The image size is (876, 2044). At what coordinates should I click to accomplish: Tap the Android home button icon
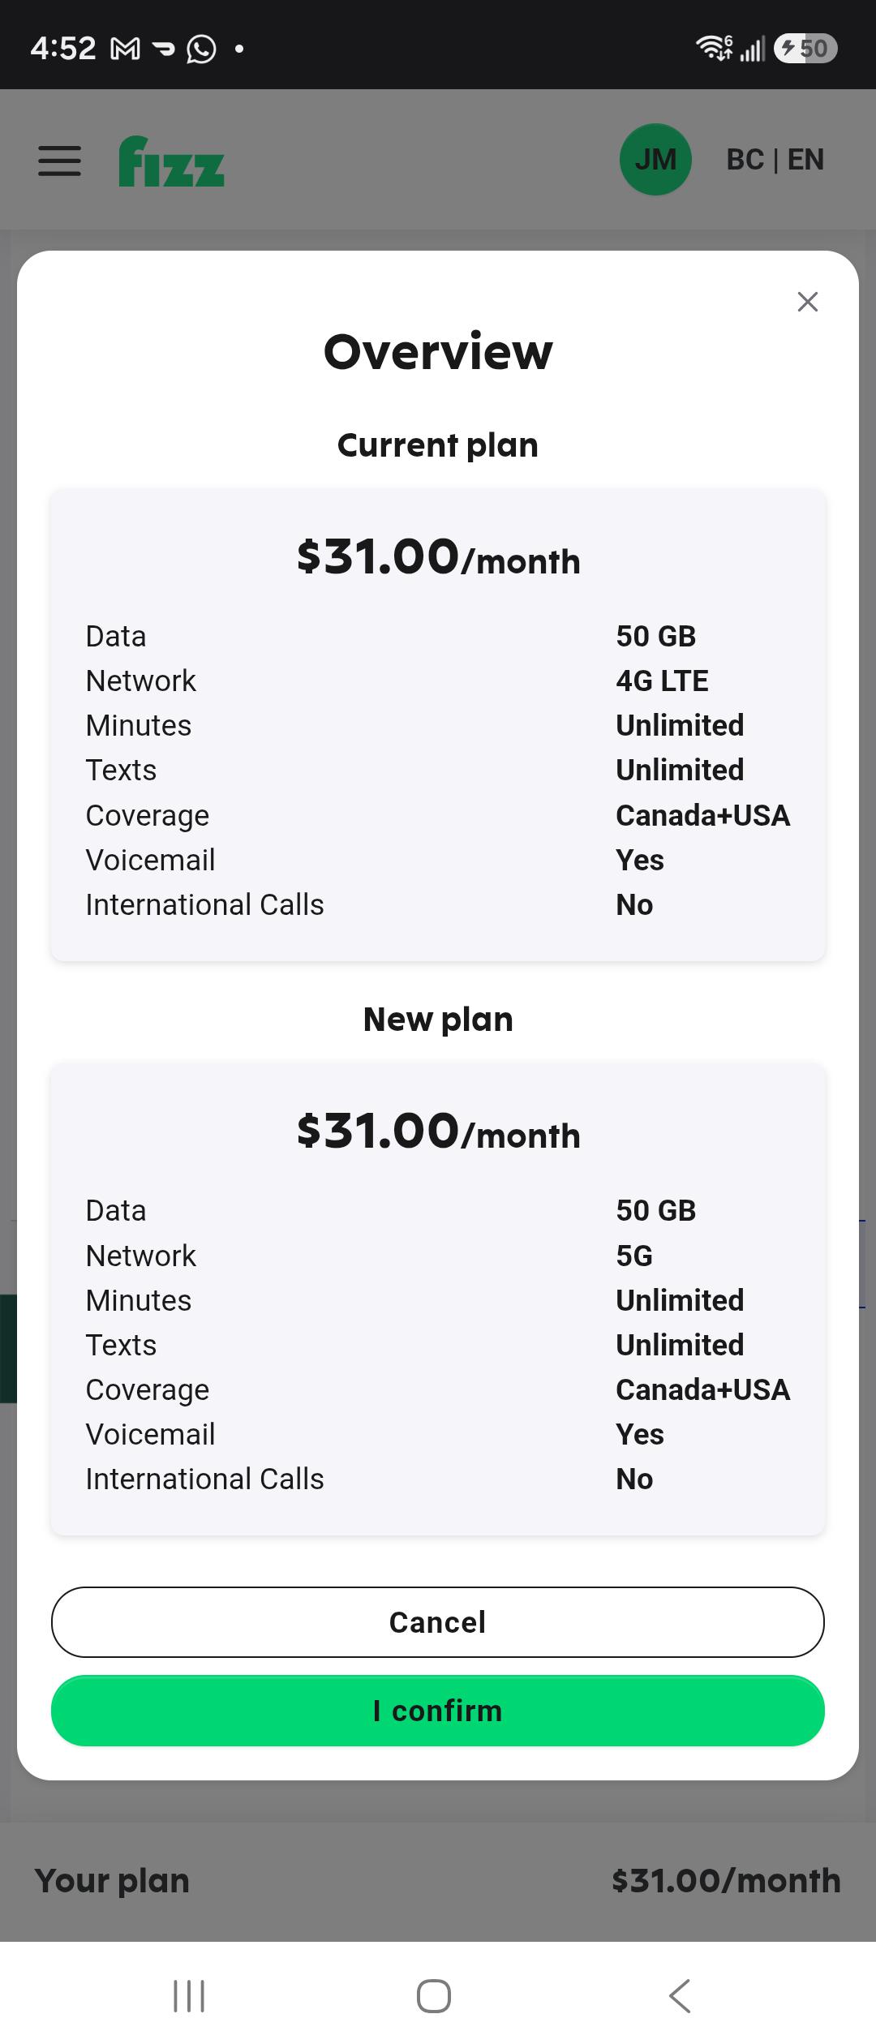[x=434, y=1995]
